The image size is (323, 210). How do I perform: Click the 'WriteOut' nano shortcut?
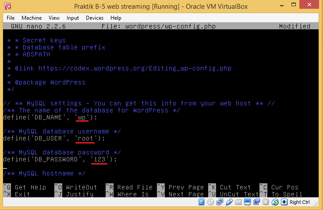coord(76,187)
